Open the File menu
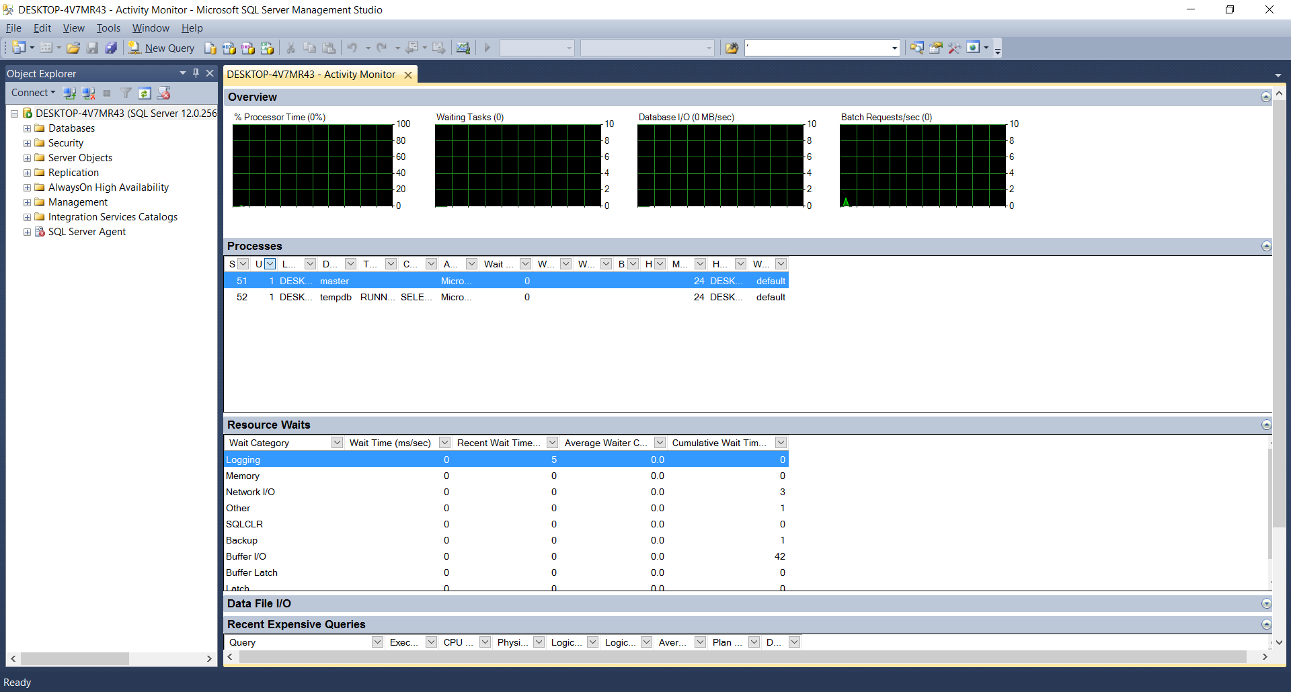The width and height of the screenshot is (1291, 692). (13, 28)
